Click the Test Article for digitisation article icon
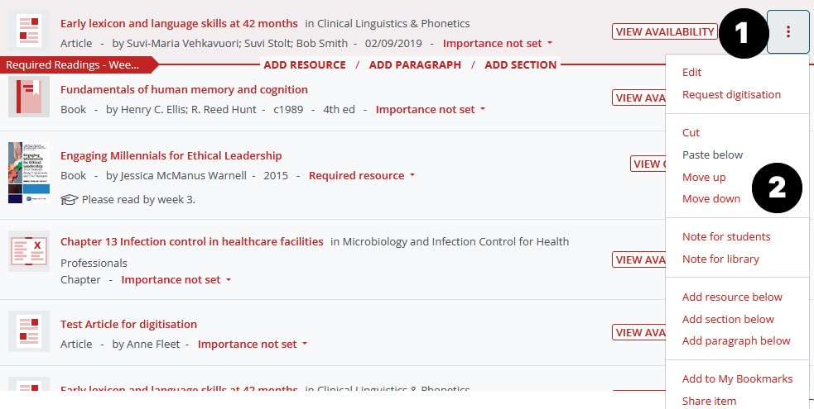The height and width of the screenshot is (409, 814). click(29, 331)
